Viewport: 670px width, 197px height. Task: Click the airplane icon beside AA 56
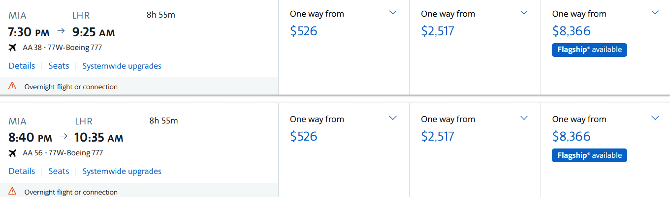pos(13,153)
